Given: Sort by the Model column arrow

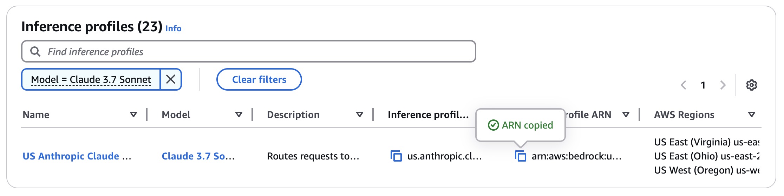Looking at the screenshot, I should click(x=239, y=115).
